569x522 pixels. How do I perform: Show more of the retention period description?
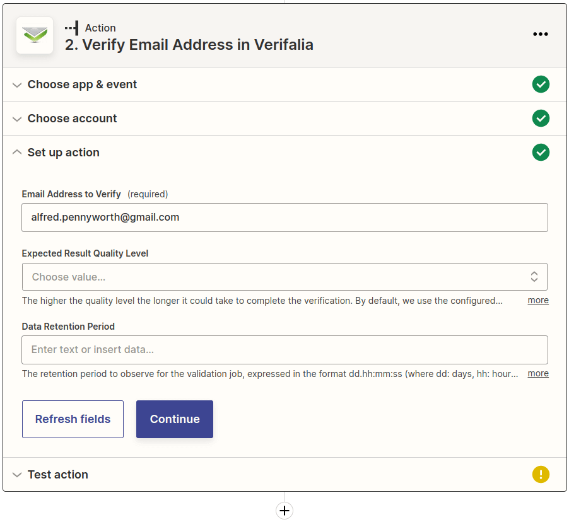(538, 374)
